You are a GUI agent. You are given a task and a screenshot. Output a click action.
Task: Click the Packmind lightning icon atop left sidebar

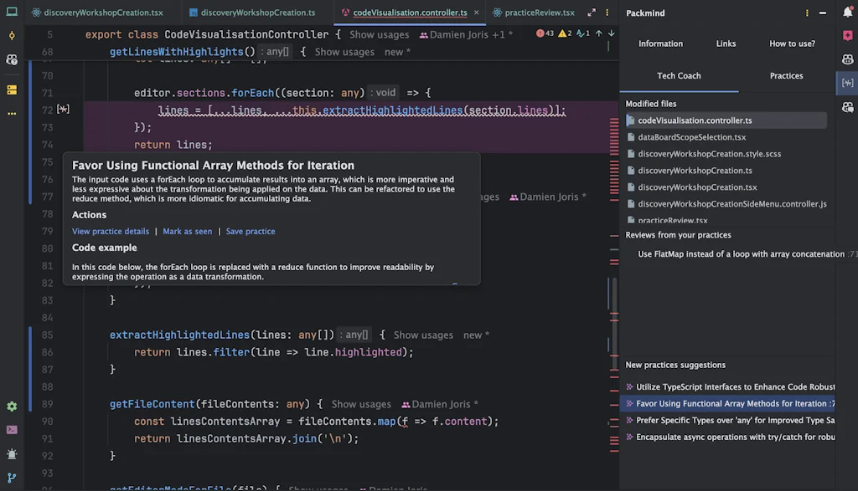click(x=12, y=36)
